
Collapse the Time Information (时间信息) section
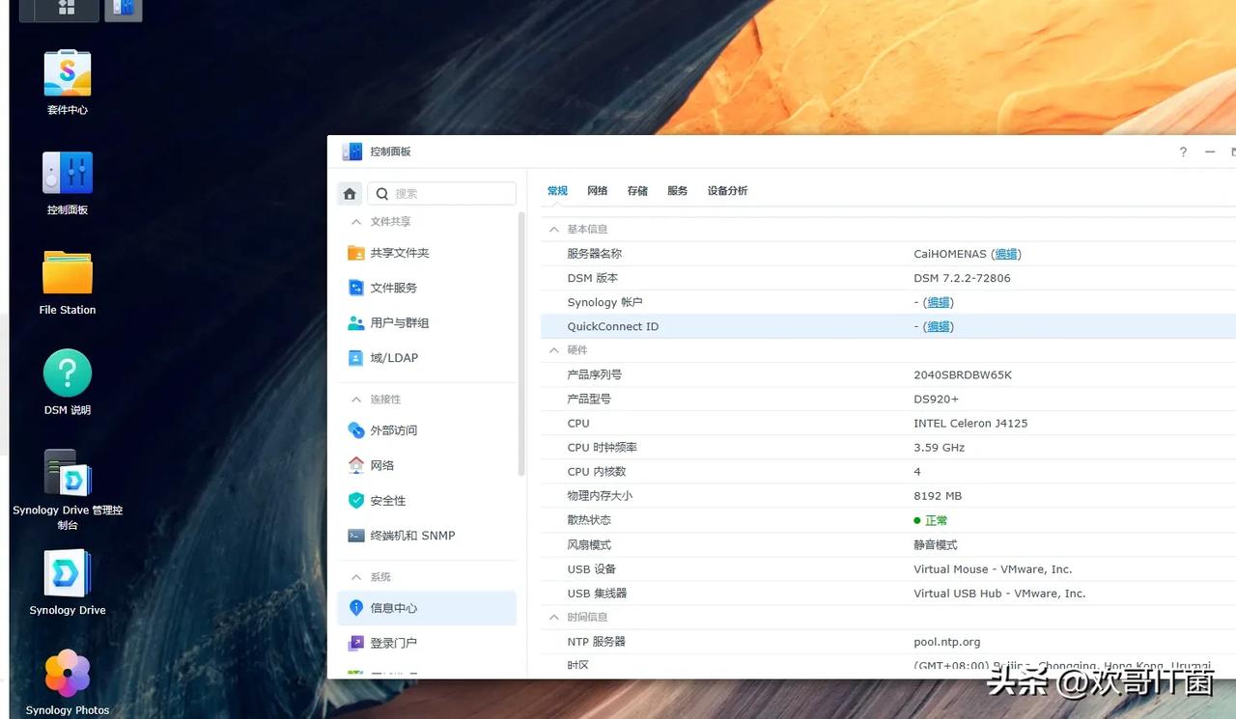pyautogui.click(x=554, y=617)
